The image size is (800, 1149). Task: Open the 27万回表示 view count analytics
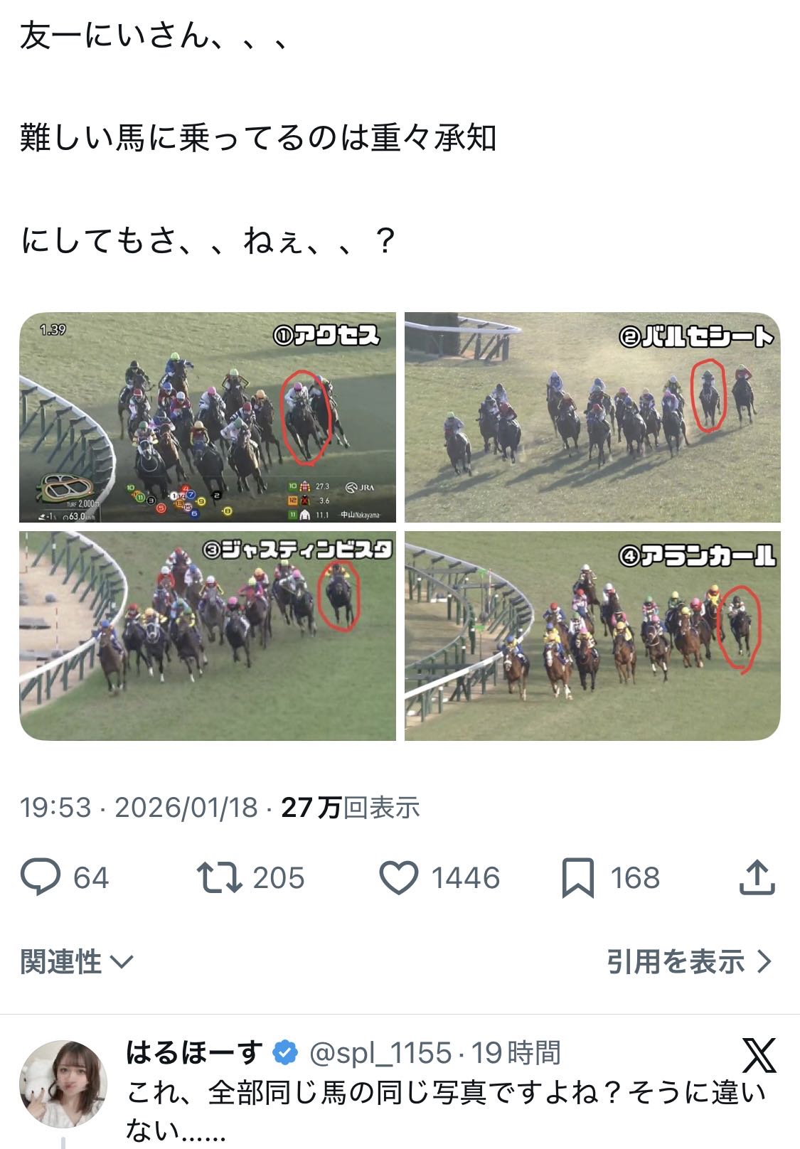pyautogui.click(x=351, y=807)
